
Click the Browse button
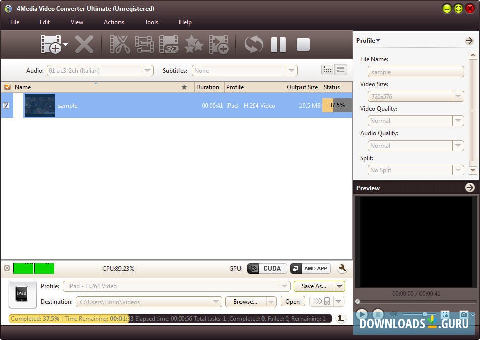246,302
